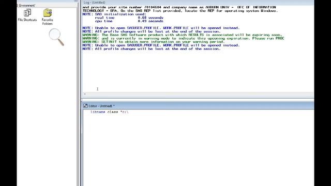Viewport: 331px width, 186px height.
Task: Click the log line with site number 70104604
Action: pyautogui.click(x=179, y=7)
